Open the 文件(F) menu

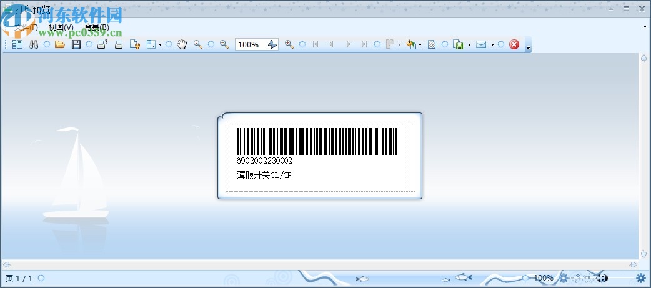tap(26, 27)
